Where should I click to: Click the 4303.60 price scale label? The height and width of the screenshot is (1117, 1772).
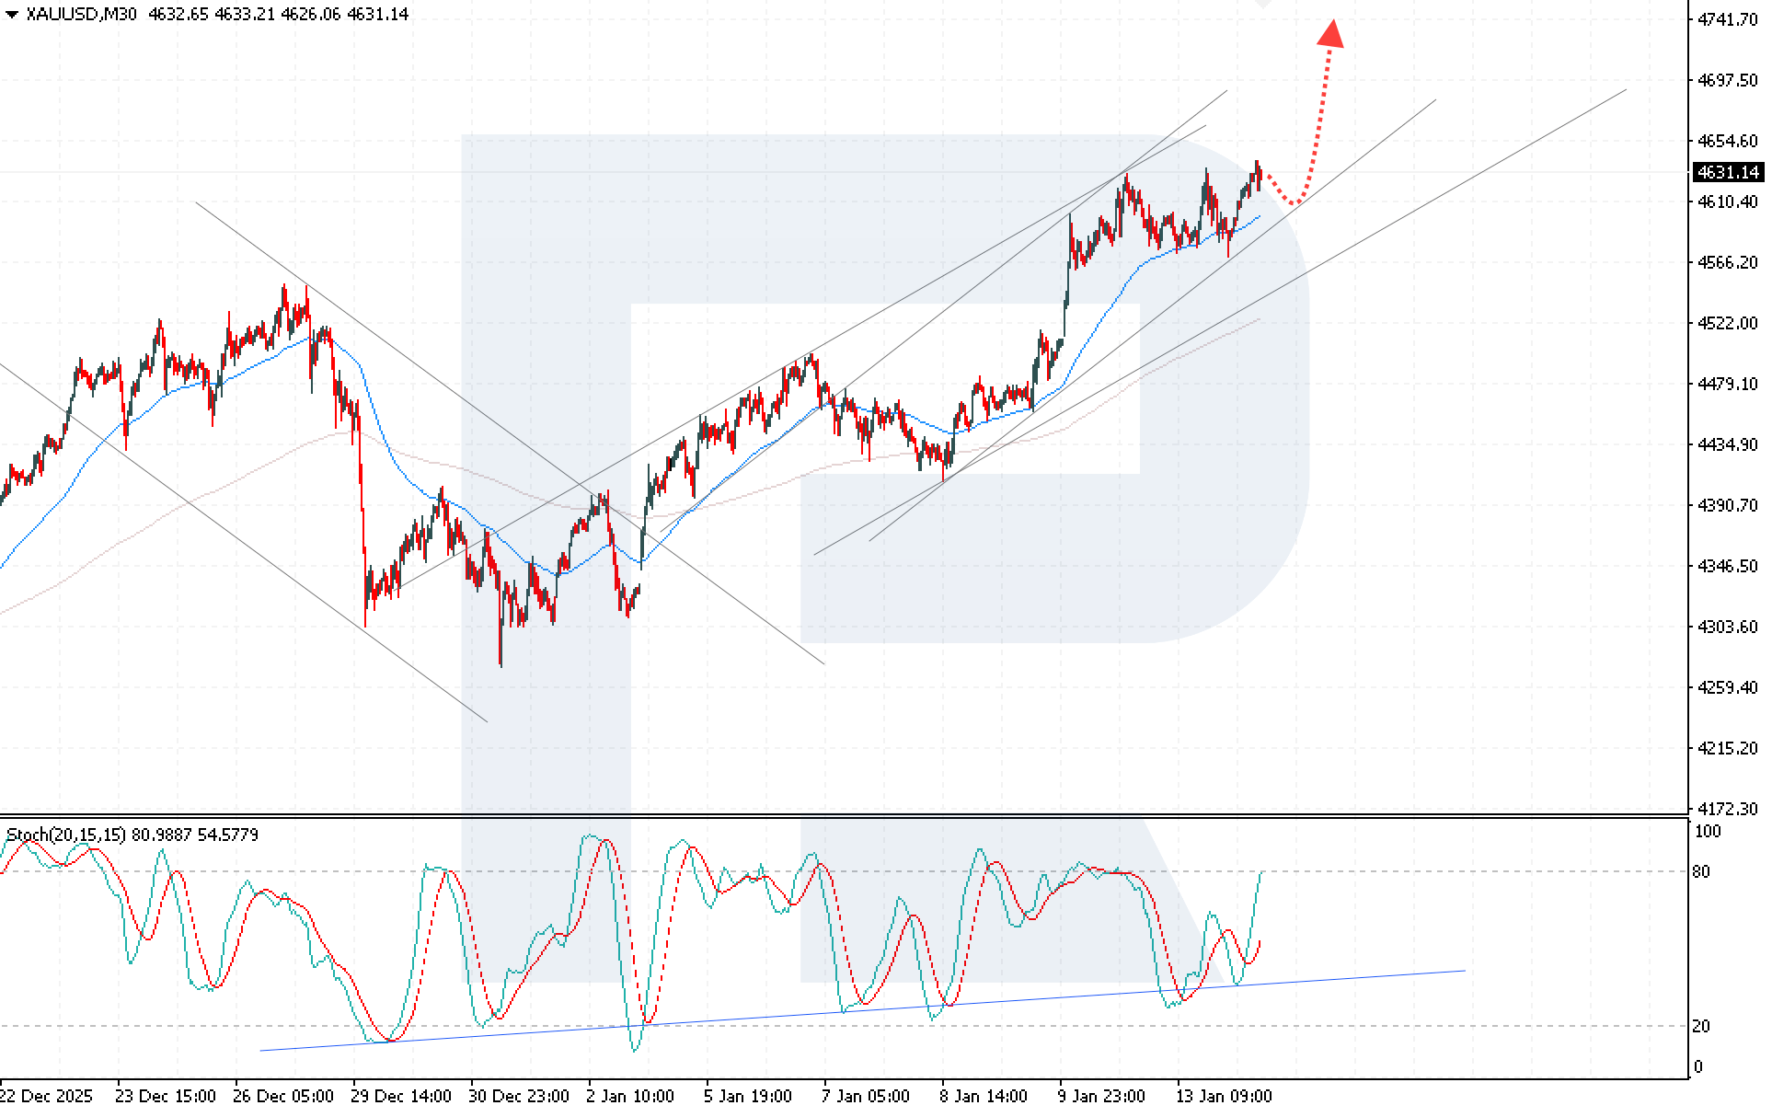pyautogui.click(x=1727, y=627)
